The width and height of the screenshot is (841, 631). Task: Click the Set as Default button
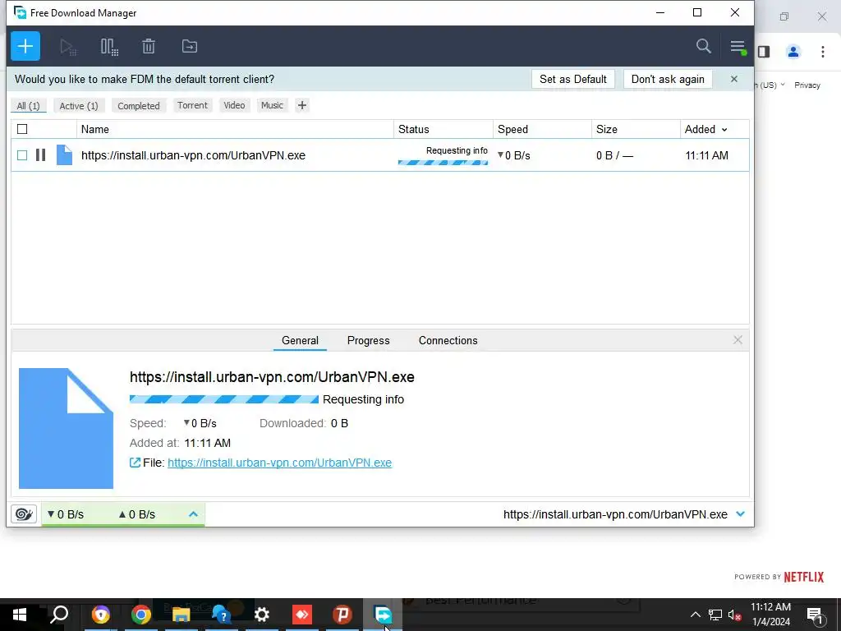point(572,79)
